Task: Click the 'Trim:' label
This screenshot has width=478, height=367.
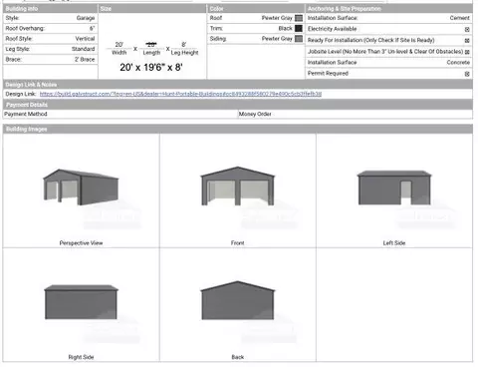Action: [x=216, y=28]
